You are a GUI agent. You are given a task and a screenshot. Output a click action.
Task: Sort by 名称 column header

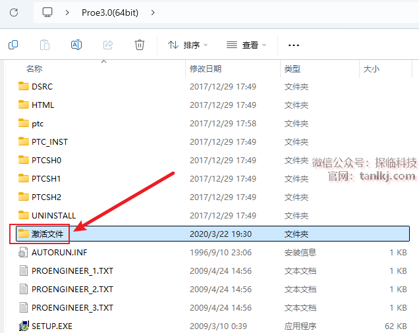point(34,69)
